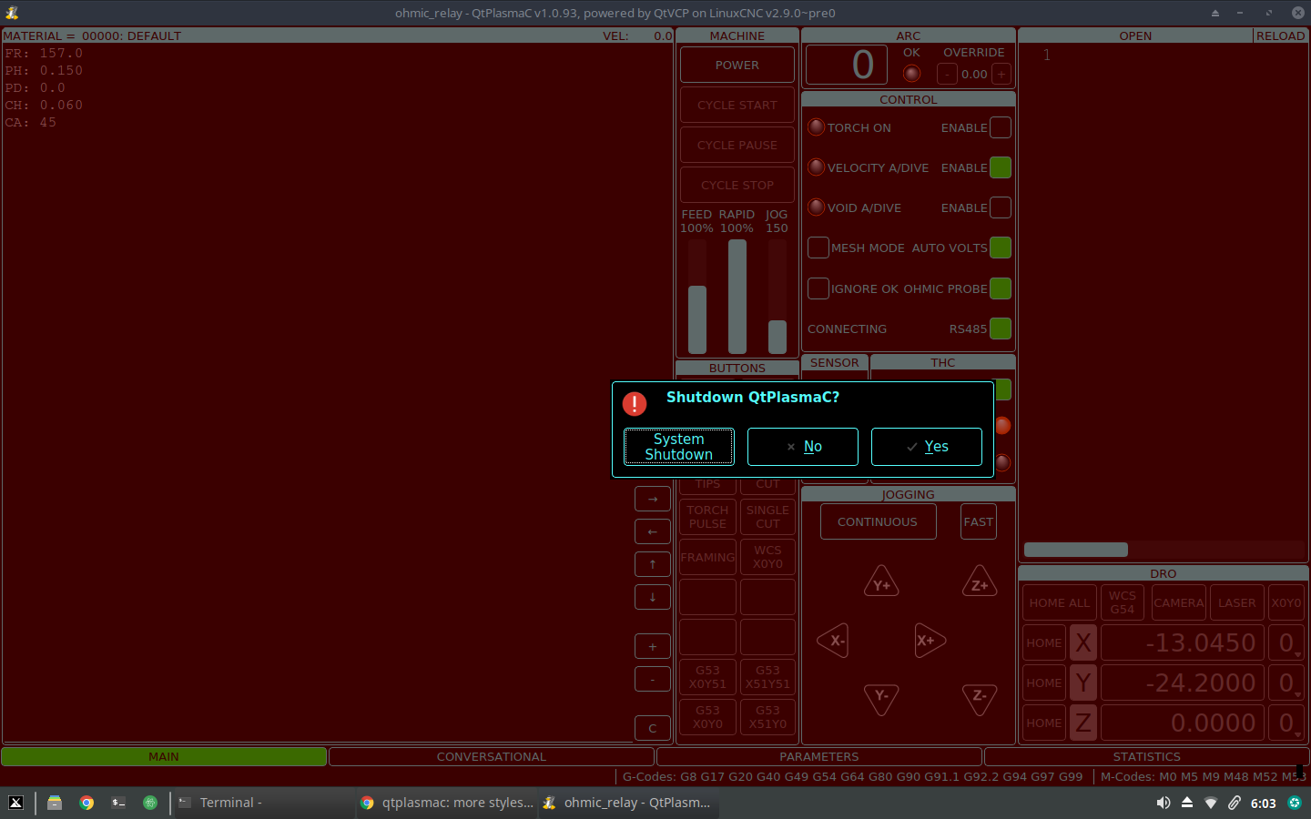Toggle Torch On ENABLE checkbox
The image size is (1311, 819).
[x=1001, y=127]
